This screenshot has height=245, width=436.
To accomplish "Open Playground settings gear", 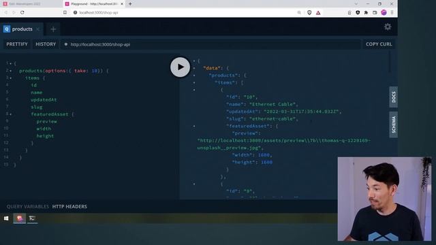I will tap(388, 27).
